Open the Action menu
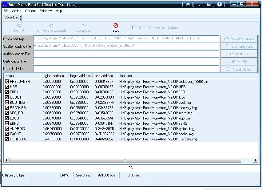Screen dimensions: 262x190 pyautogui.click(x=17, y=11)
